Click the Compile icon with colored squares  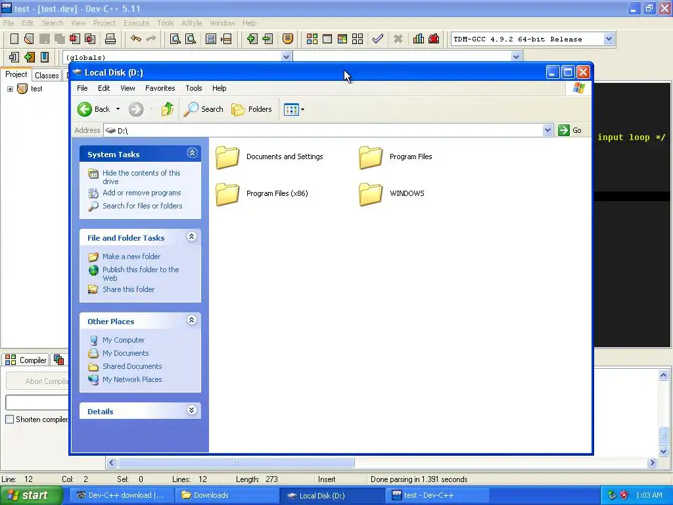click(x=312, y=39)
